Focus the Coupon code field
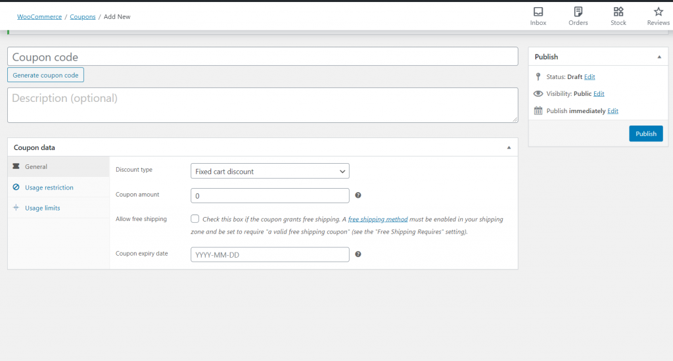 point(263,57)
